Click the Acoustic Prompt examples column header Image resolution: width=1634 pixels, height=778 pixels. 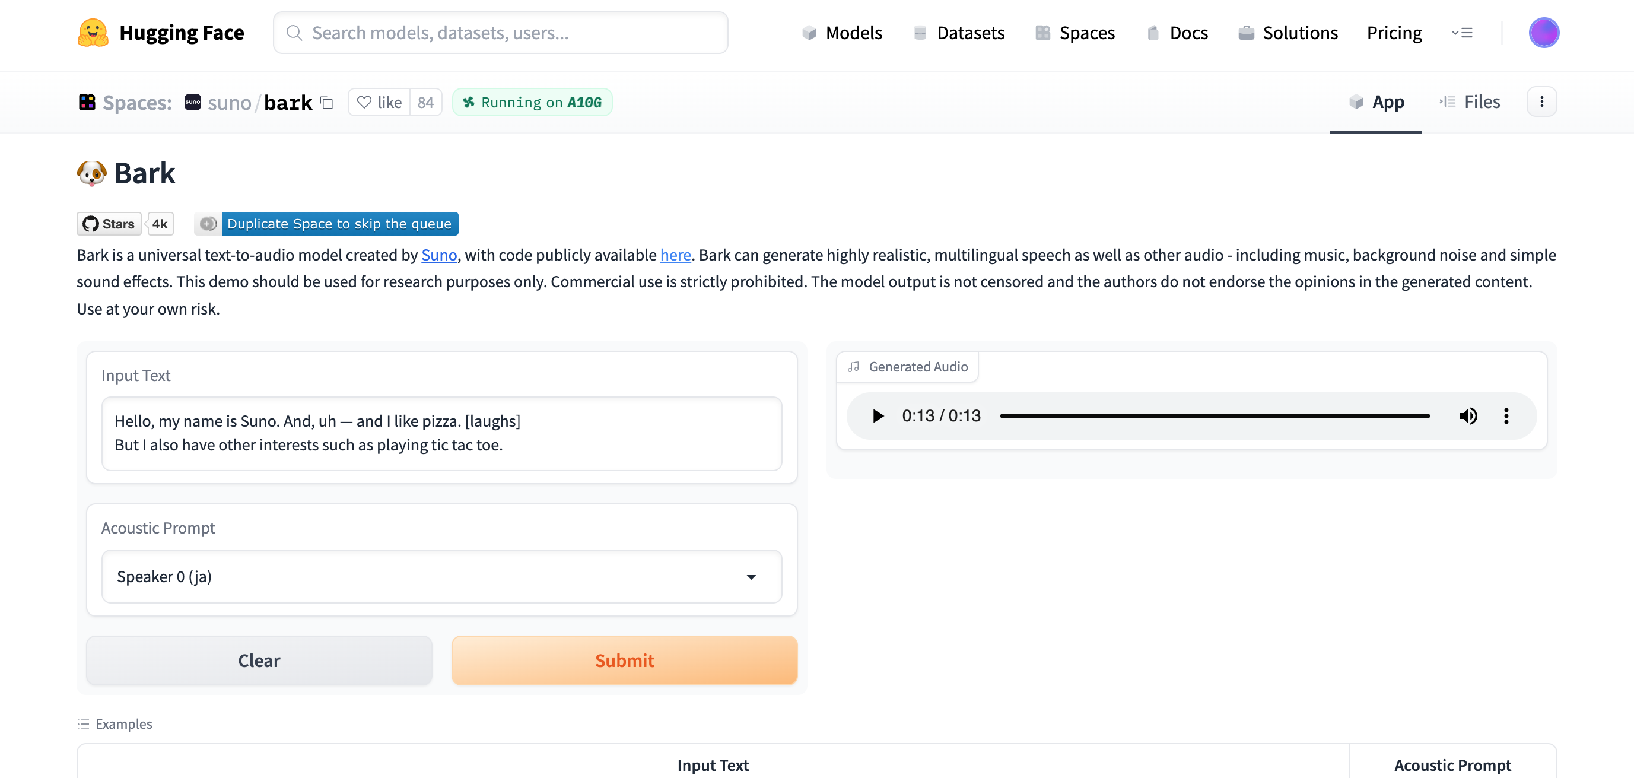click(1452, 765)
